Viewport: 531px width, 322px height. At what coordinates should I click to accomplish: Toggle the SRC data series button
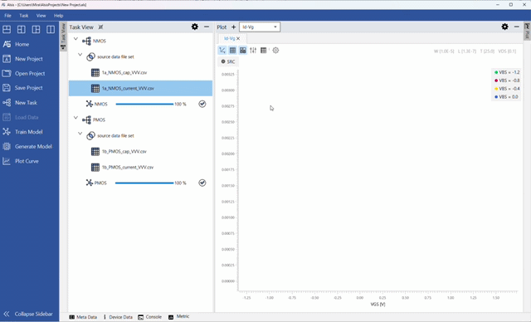tap(228, 61)
